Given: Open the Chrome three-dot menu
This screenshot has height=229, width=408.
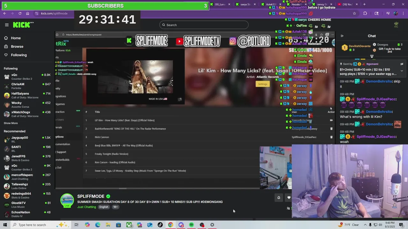Looking at the screenshot, I should coord(403,13).
